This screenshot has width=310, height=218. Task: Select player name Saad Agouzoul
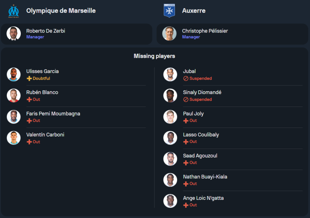tap(200, 156)
